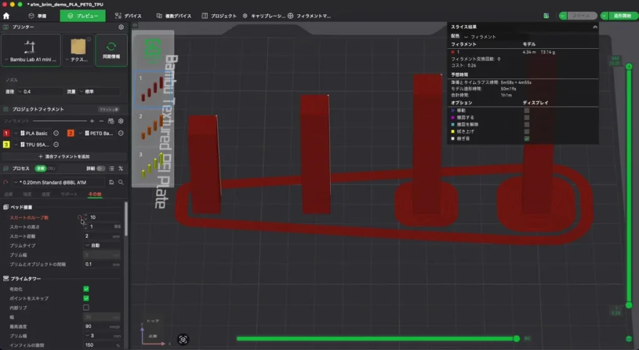Image resolution: width=639 pixels, height=350 pixels.
Task: Open キャリブレーション tab
Action: [x=264, y=16]
